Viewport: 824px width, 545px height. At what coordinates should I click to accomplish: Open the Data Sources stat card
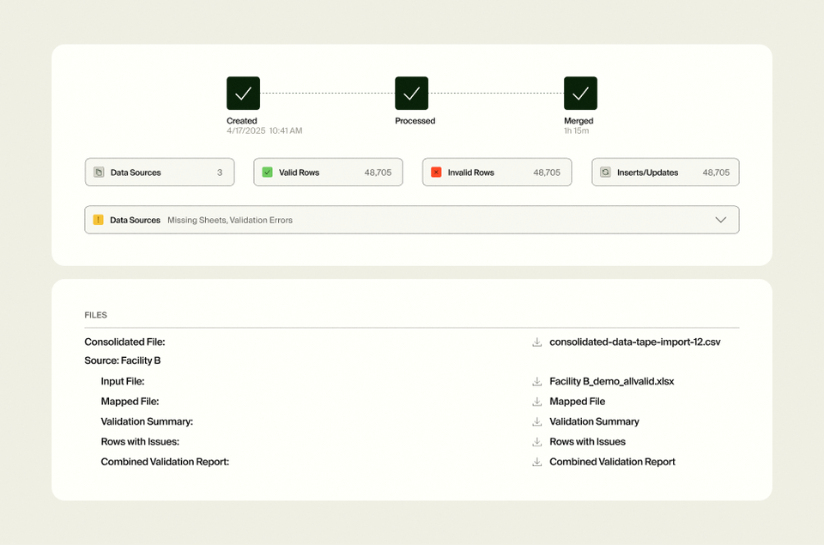(160, 173)
